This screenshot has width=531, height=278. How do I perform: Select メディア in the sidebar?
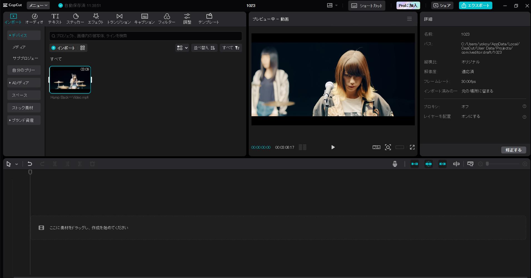point(19,47)
